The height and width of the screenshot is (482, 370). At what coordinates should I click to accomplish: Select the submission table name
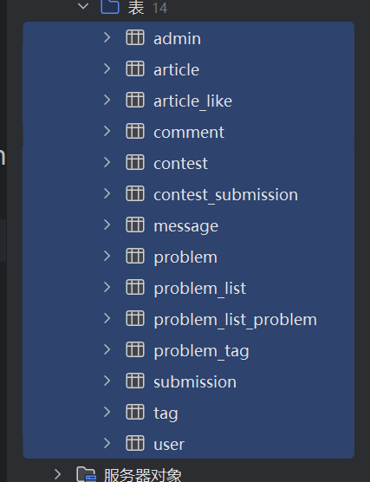195,381
